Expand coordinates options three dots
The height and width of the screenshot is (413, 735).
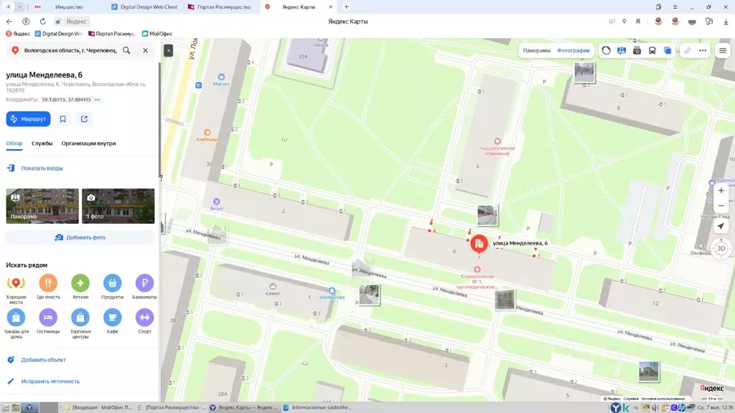(97, 100)
